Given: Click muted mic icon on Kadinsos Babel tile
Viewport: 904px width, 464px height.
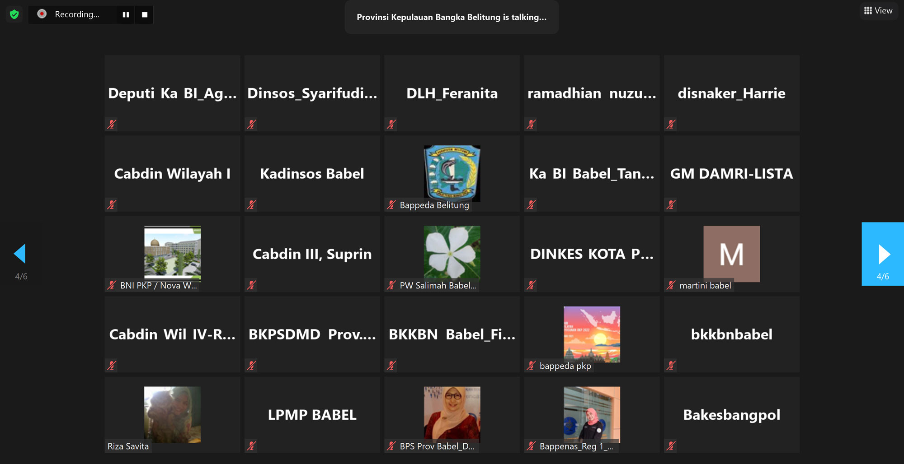Looking at the screenshot, I should (252, 204).
